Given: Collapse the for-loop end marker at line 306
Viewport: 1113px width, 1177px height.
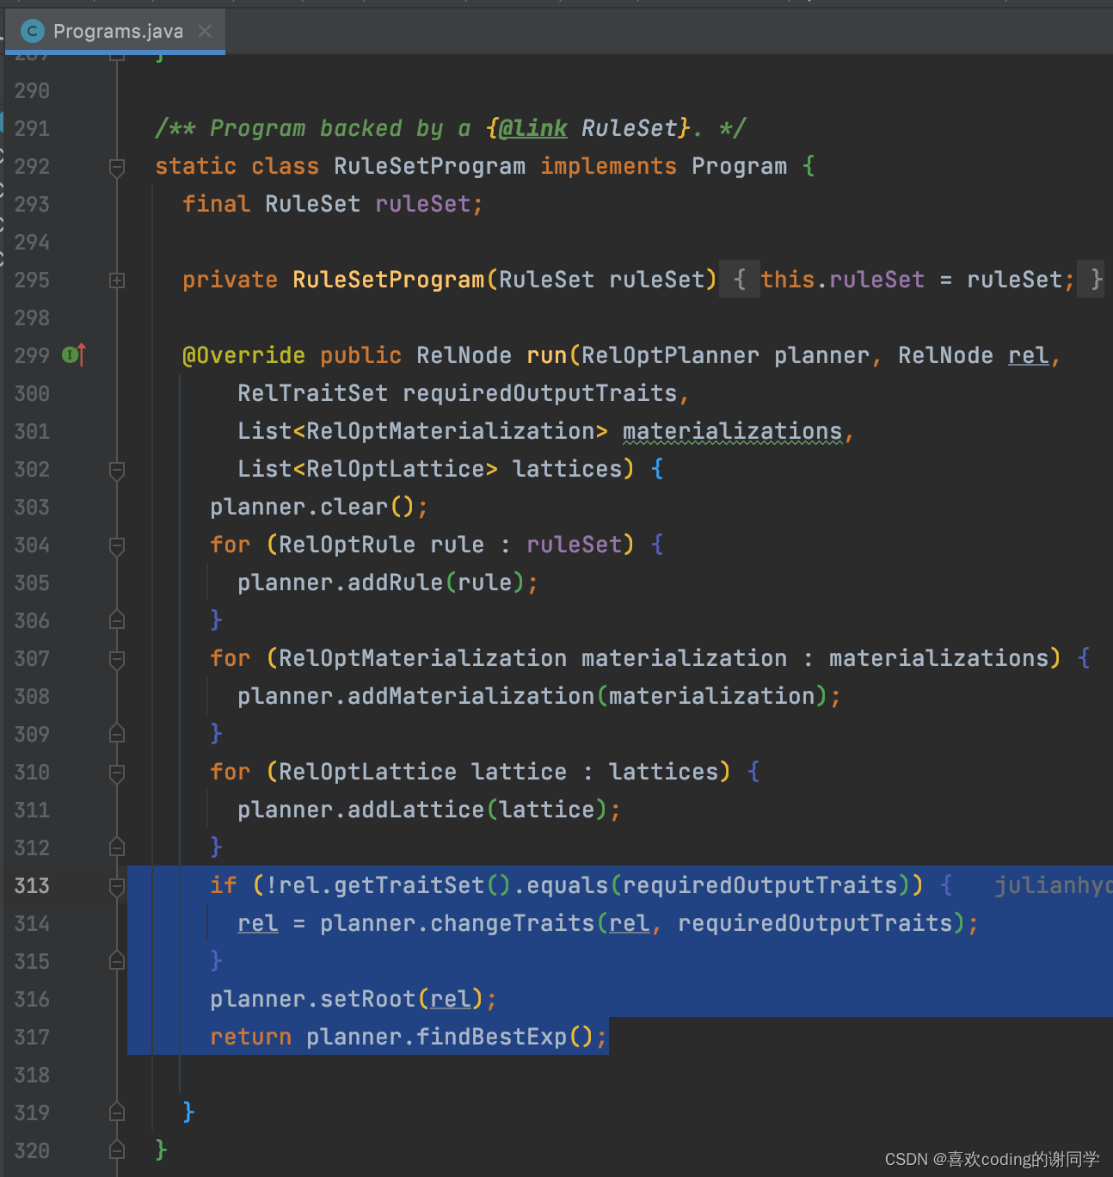Looking at the screenshot, I should tap(118, 620).
